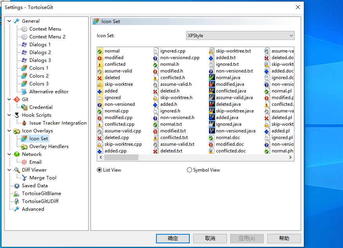Click the Diff Viewer magnifier icon
This screenshot has height=248, width=343.
coord(17,170)
